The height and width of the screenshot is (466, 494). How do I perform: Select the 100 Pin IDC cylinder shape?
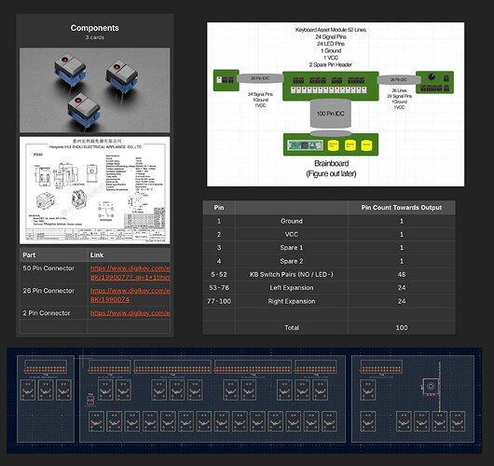click(x=331, y=114)
